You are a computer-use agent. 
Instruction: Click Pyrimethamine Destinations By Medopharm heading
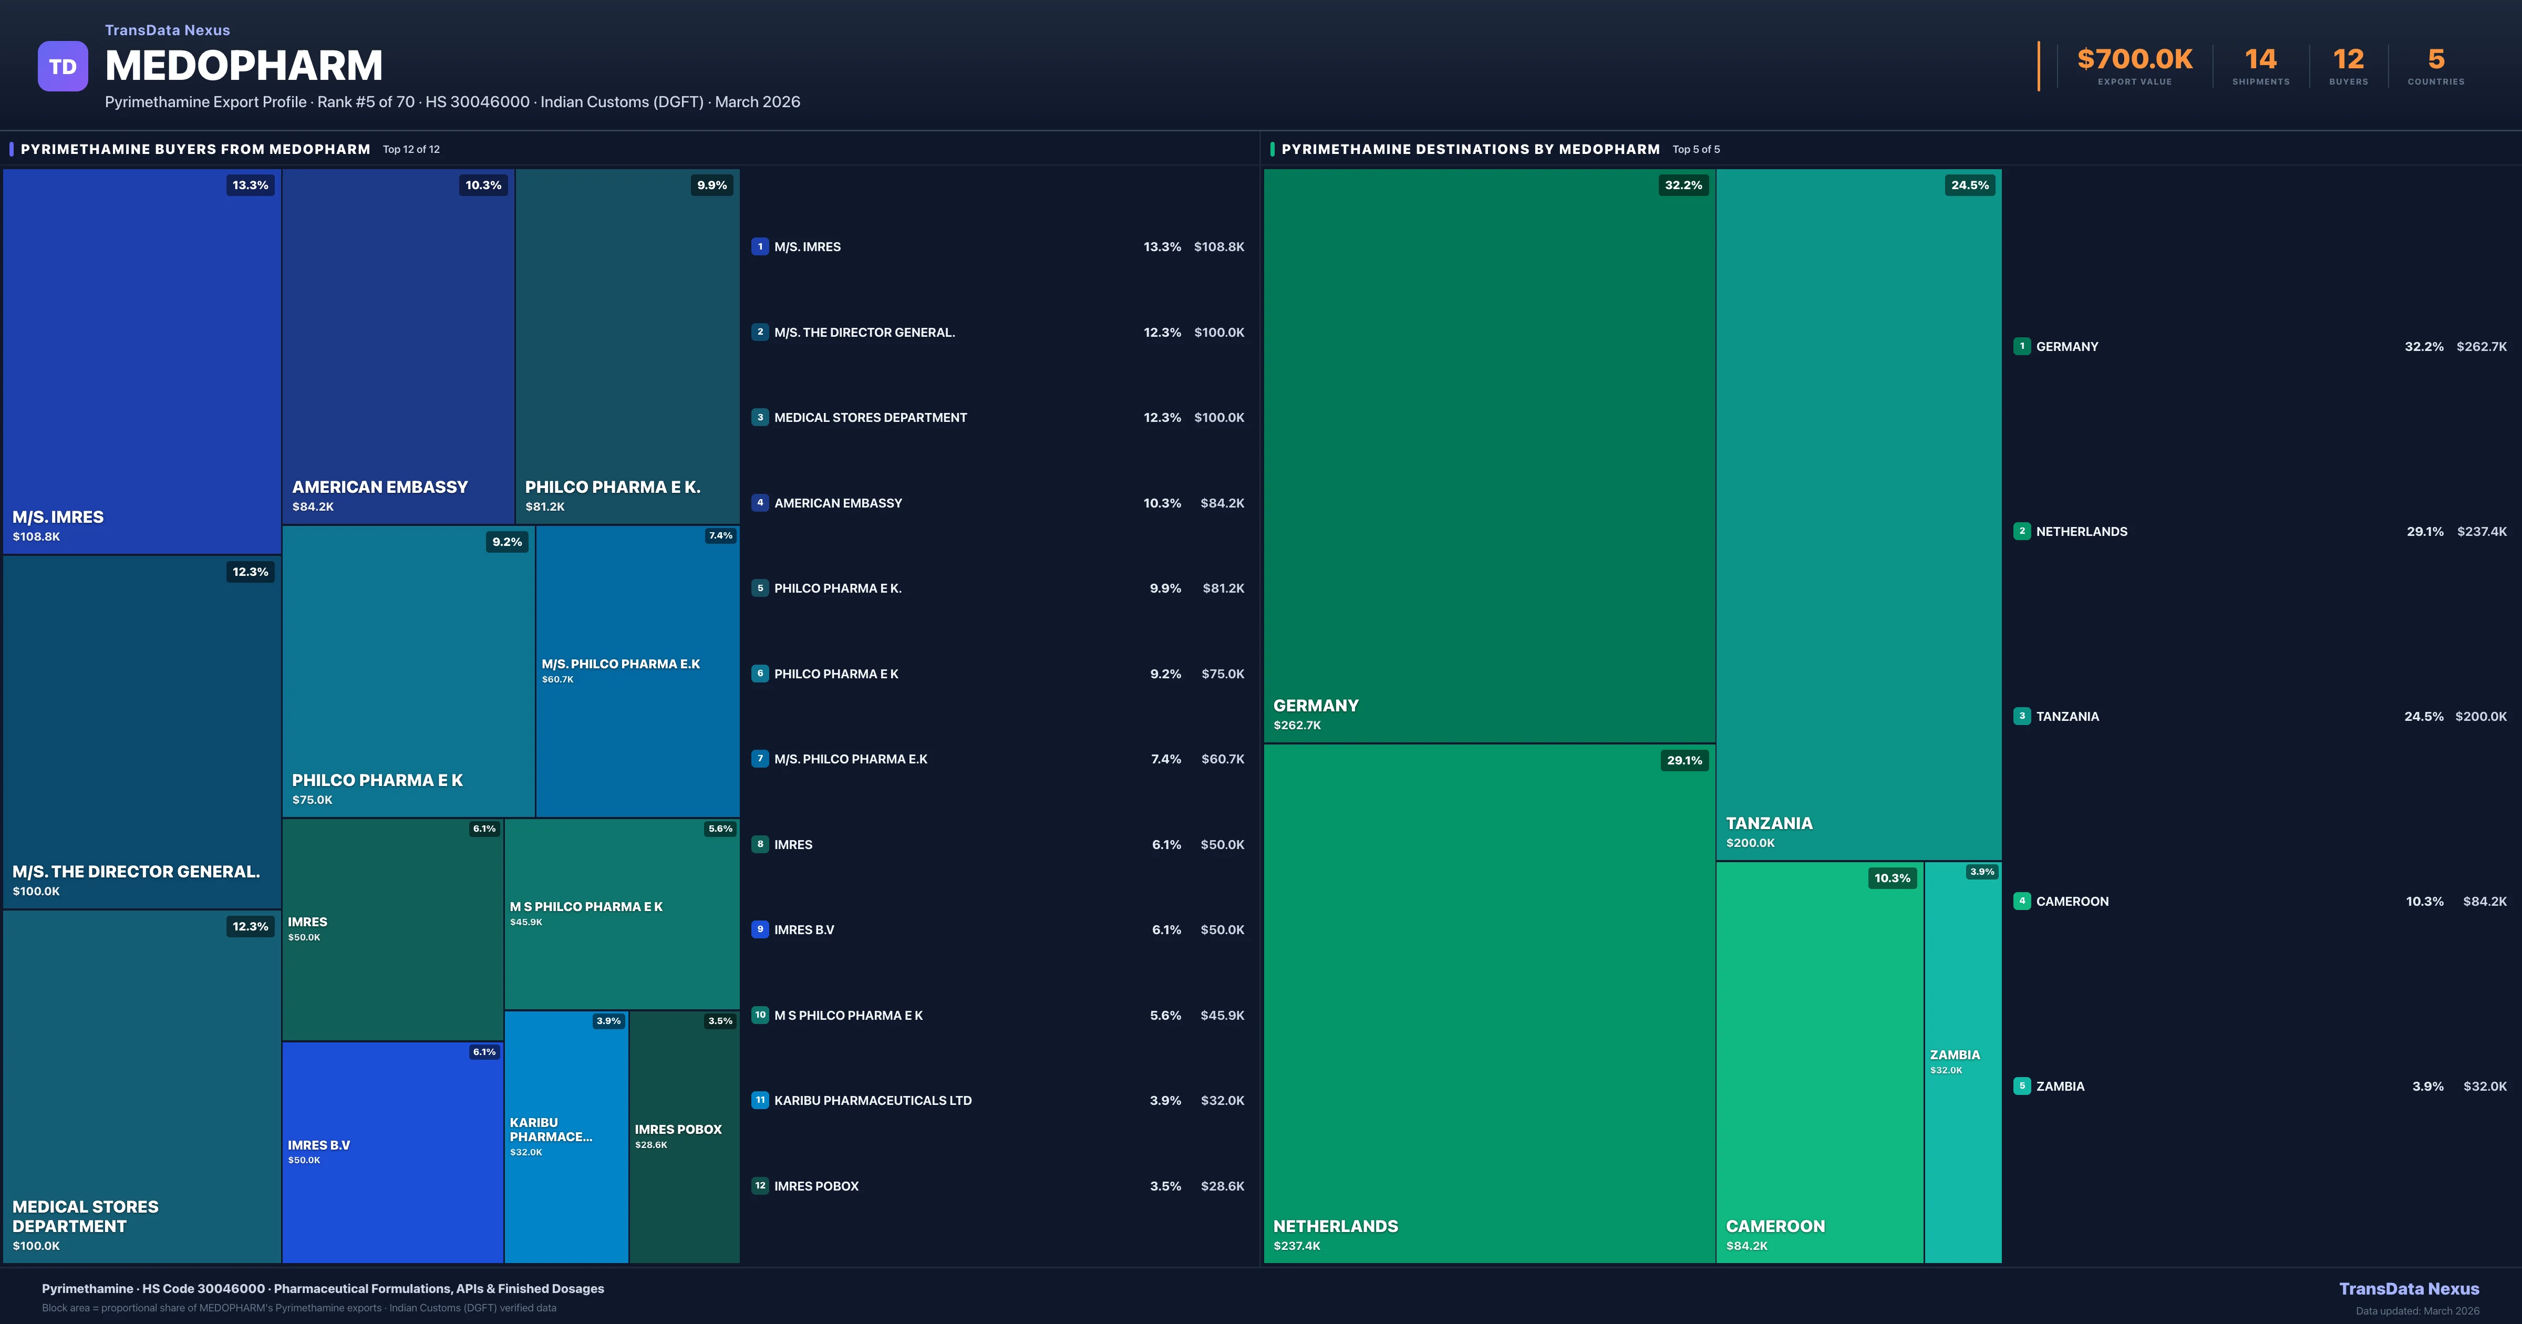pos(1470,149)
